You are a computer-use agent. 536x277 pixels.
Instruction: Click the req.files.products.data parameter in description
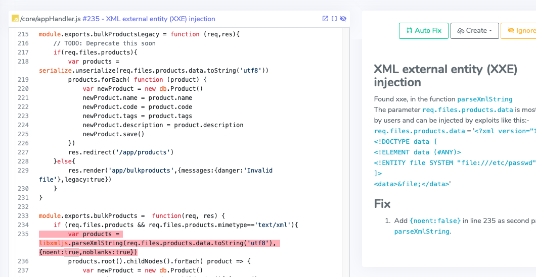(468, 110)
